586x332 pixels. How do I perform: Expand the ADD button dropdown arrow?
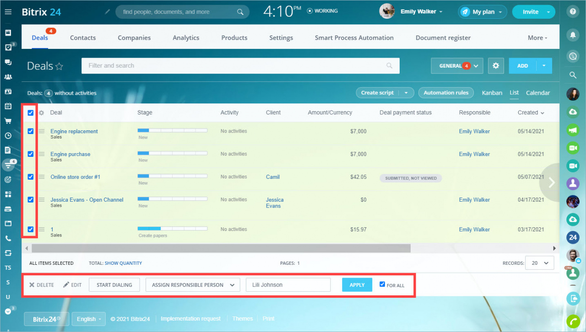[x=544, y=66]
